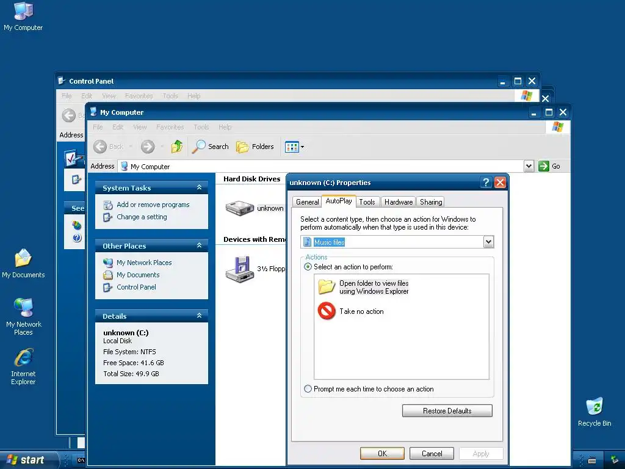The height and width of the screenshot is (469, 625).
Task: Click the keyboard icon in system tray
Action: tap(592, 460)
